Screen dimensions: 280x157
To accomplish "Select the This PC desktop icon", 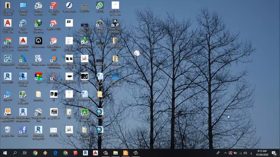I will 8,96.
